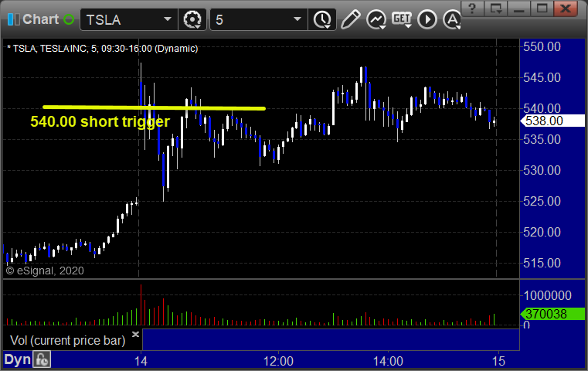Open the time template clock icon

322,20
